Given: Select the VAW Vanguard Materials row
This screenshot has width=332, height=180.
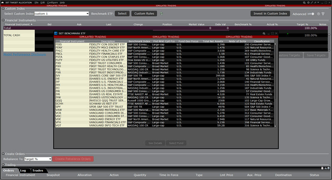Looking at the screenshot, I should pos(165,110).
